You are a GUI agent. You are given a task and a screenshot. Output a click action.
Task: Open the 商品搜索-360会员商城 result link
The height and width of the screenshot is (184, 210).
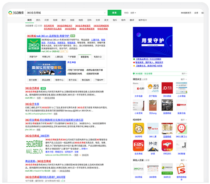pos(38,161)
